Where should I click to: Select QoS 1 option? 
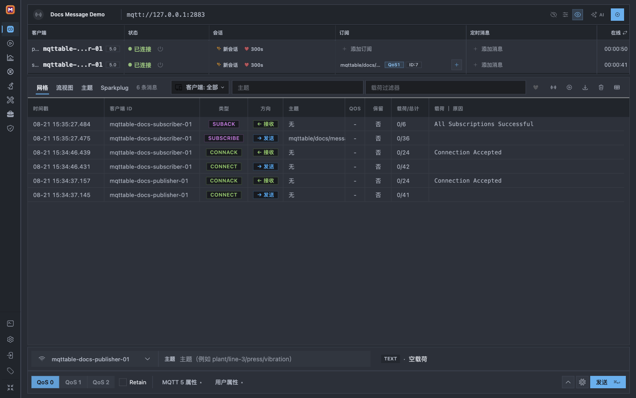(x=73, y=382)
